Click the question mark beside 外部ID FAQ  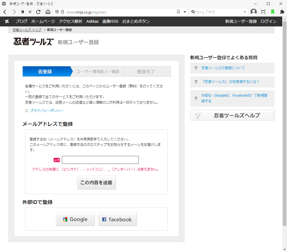coord(196,99)
